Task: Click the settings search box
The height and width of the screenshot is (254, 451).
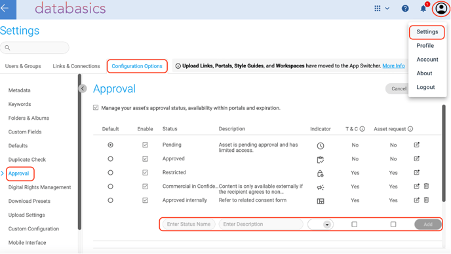Action: pos(35,48)
